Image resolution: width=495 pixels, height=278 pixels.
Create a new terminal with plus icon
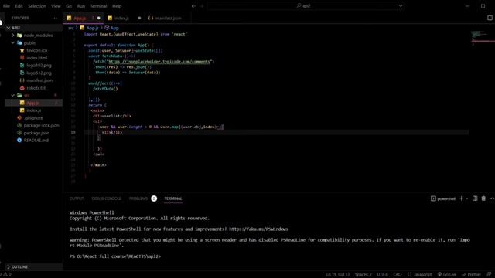461,198
